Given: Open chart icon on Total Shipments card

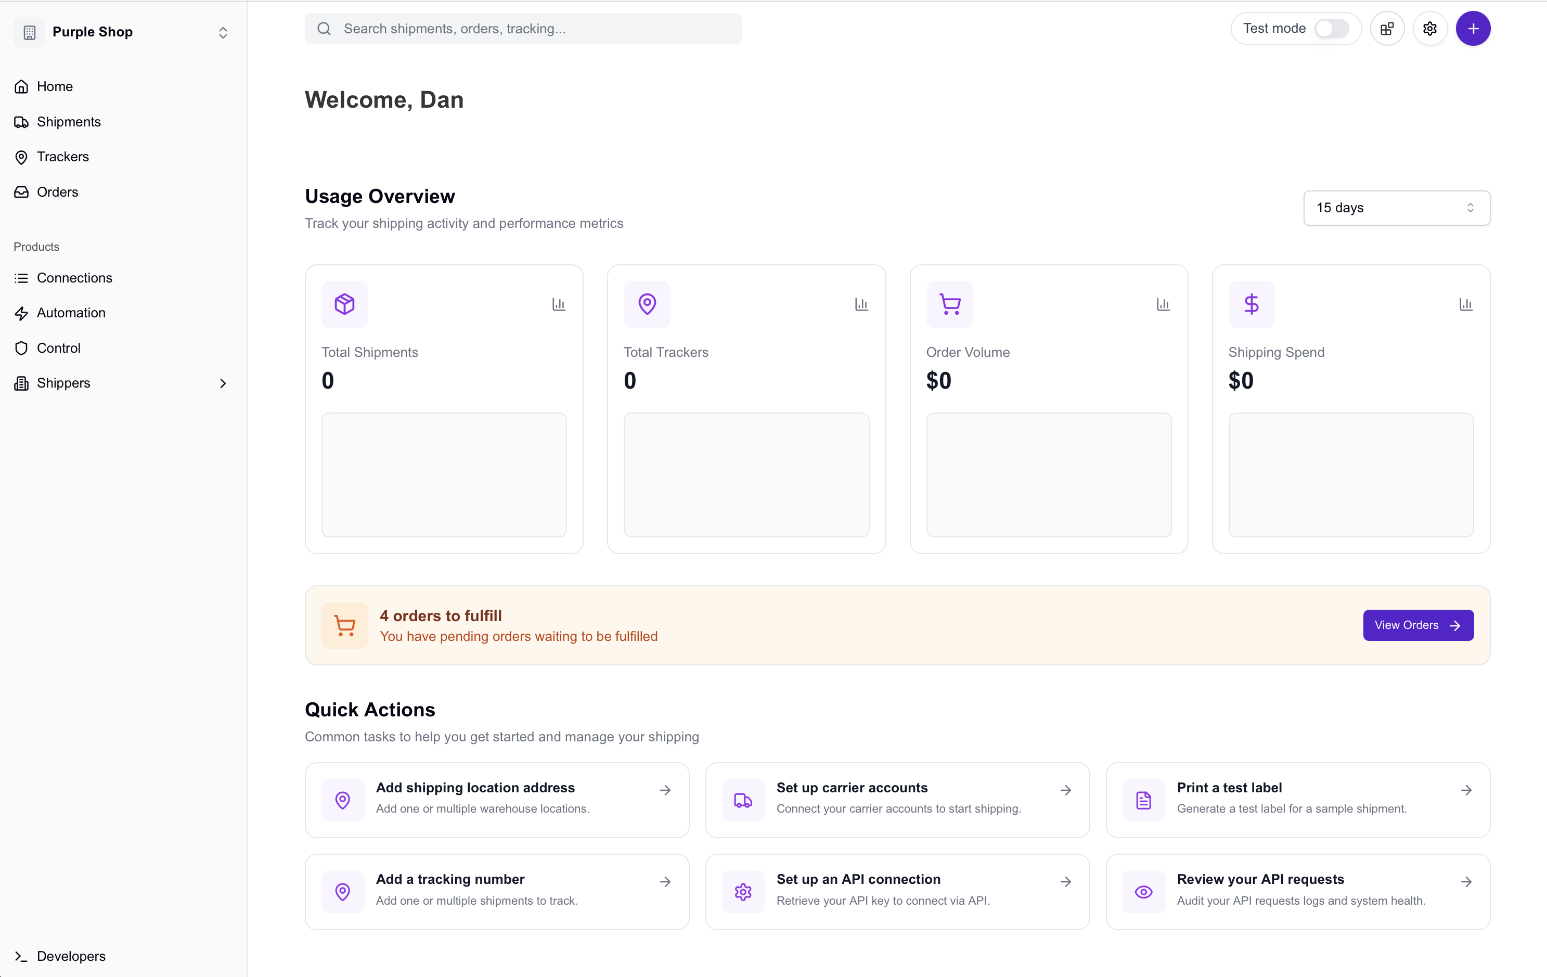Looking at the screenshot, I should tap(558, 304).
